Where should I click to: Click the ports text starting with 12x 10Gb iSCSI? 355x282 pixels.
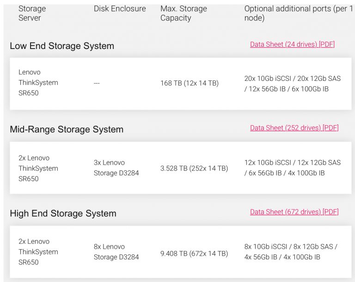292,168
